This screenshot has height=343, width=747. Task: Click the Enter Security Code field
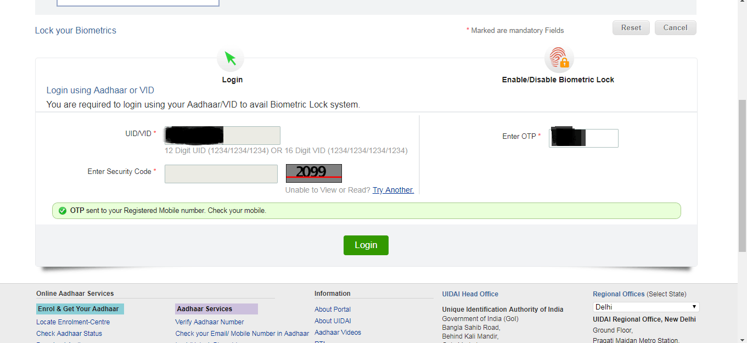pos(221,174)
